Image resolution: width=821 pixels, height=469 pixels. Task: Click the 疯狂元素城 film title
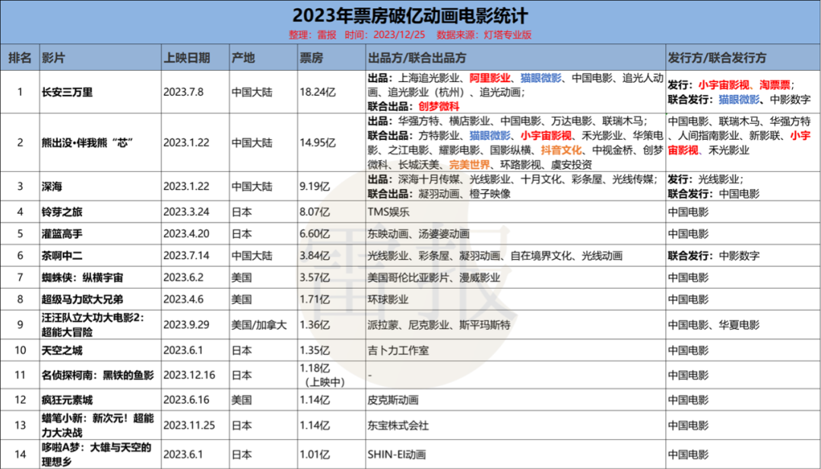point(67,400)
